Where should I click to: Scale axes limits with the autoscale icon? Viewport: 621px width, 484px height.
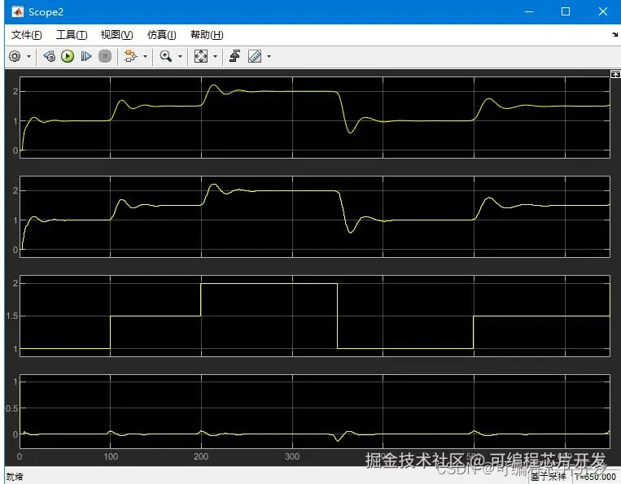(x=201, y=56)
